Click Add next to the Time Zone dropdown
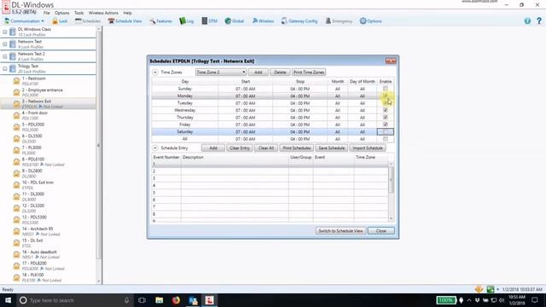This screenshot has width=546, height=307. tap(258, 72)
